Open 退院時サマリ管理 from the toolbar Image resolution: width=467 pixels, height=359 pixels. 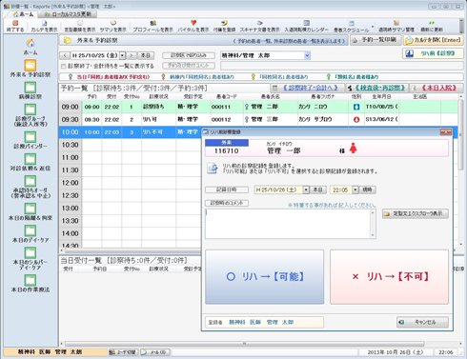396,26
